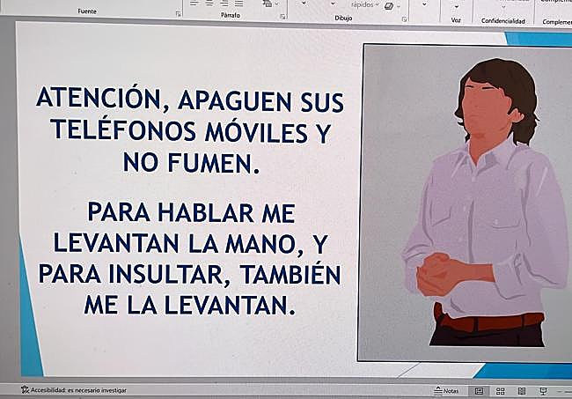
Task: Click the 'ME LA LEVANTAN.' text line
Action: 190,305
